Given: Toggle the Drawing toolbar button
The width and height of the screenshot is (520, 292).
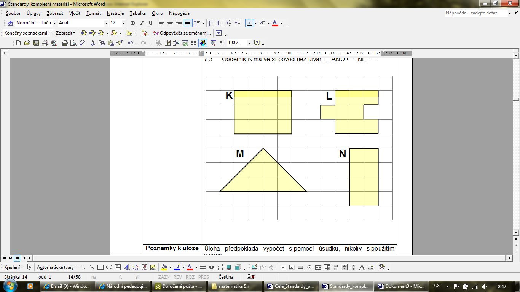Looking at the screenshot, I should click(202, 43).
